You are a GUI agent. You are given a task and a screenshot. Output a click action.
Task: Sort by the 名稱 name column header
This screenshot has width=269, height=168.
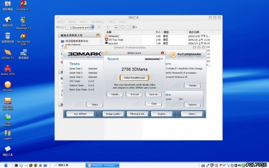[x=123, y=32]
